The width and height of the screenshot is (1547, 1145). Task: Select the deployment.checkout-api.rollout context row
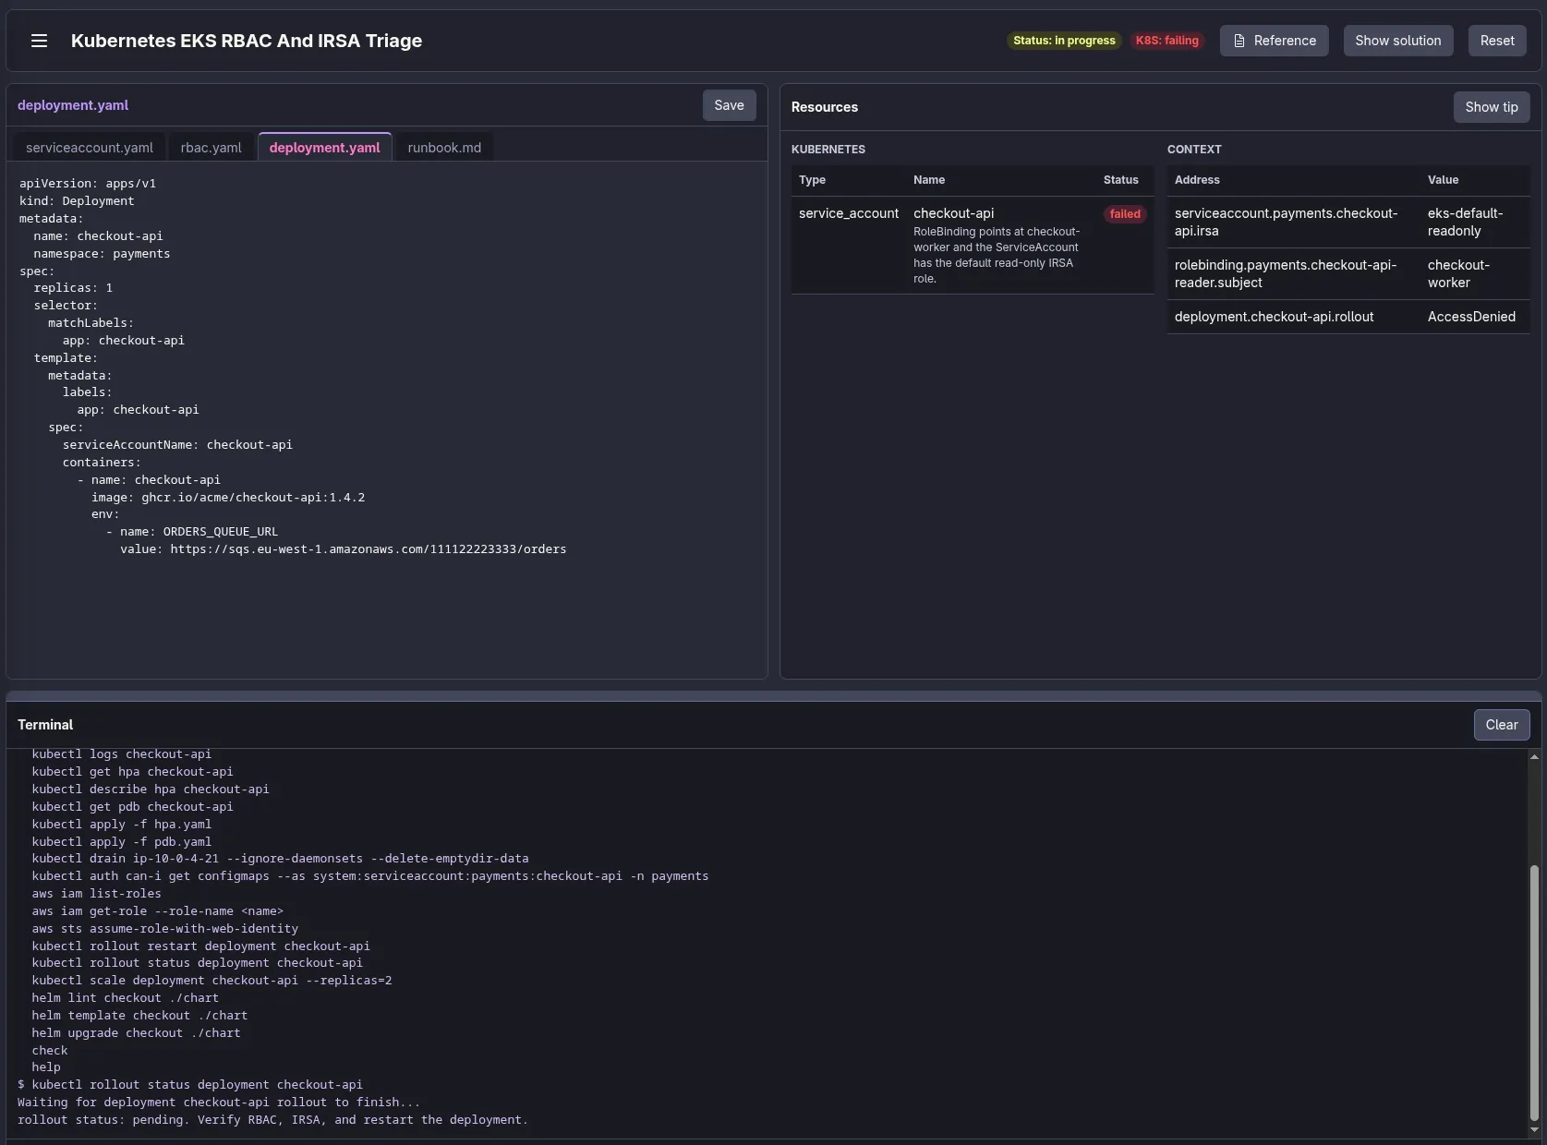(x=1348, y=317)
